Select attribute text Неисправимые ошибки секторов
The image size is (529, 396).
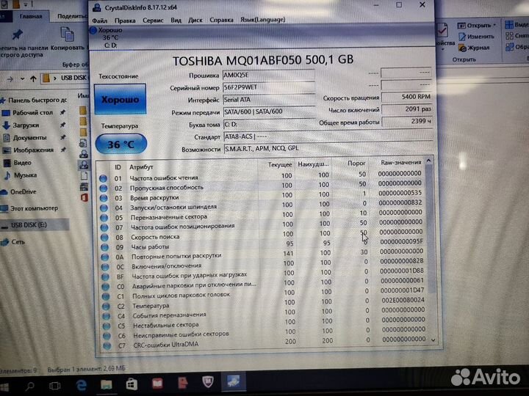pos(181,334)
